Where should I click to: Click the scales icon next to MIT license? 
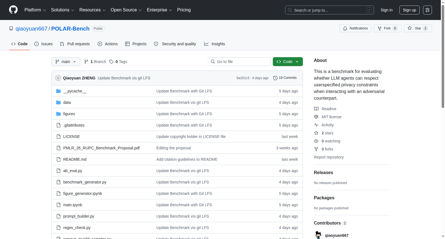[x=316, y=117]
